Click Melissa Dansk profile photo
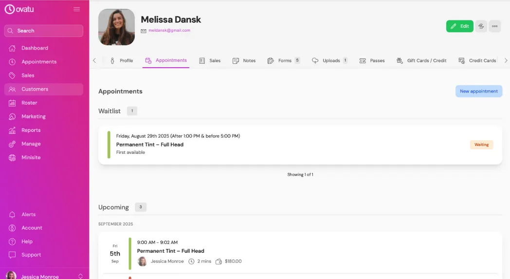This screenshot has width=510, height=279. (x=116, y=27)
